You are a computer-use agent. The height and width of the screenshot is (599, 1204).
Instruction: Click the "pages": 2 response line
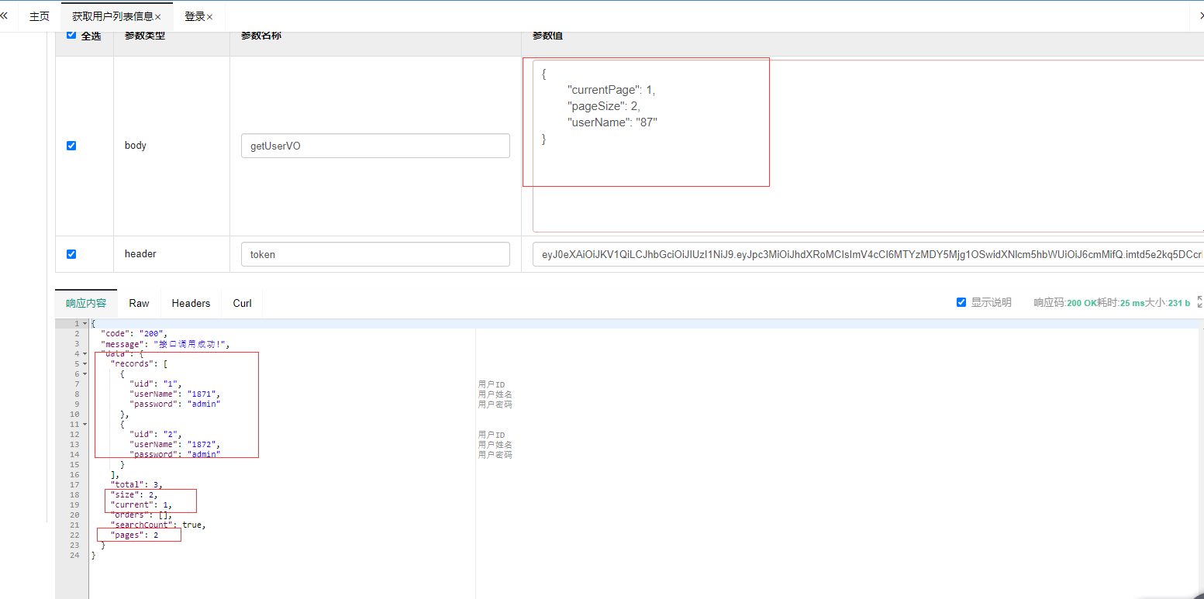click(134, 535)
